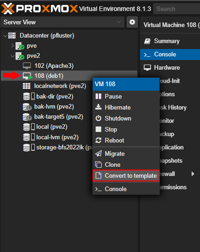Collapse the pve2 node
Screen dimensions: 200x252
[12, 56]
